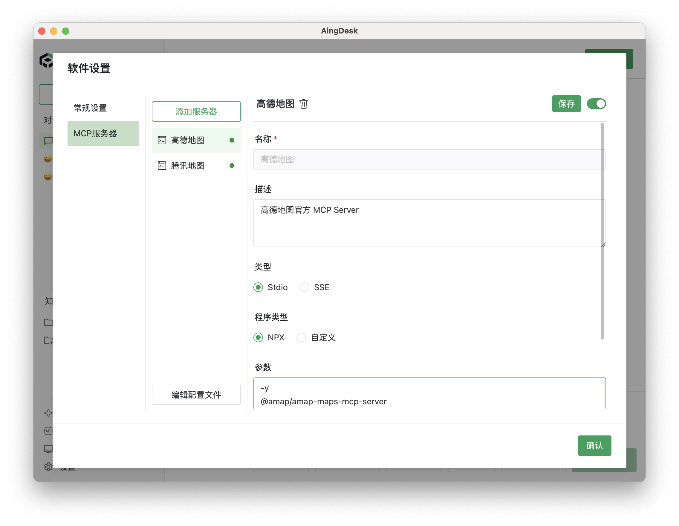Click 添加服务器 button
The width and height of the screenshot is (679, 526).
[196, 111]
